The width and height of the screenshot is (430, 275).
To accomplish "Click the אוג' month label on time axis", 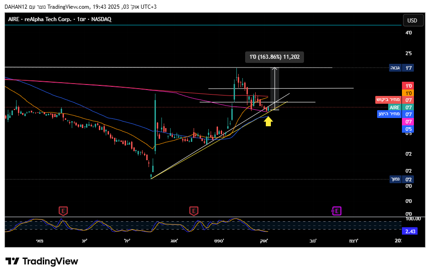I will (174, 241).
